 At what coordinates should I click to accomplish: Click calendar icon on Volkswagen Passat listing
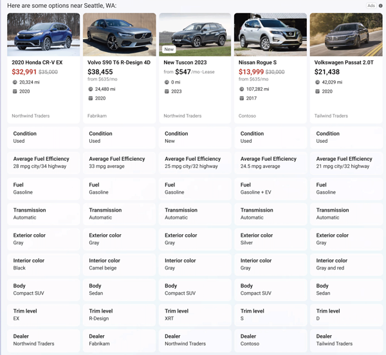tap(318, 91)
